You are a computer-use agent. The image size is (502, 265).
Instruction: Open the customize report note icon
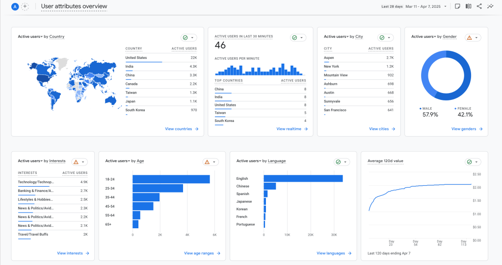(457, 6)
